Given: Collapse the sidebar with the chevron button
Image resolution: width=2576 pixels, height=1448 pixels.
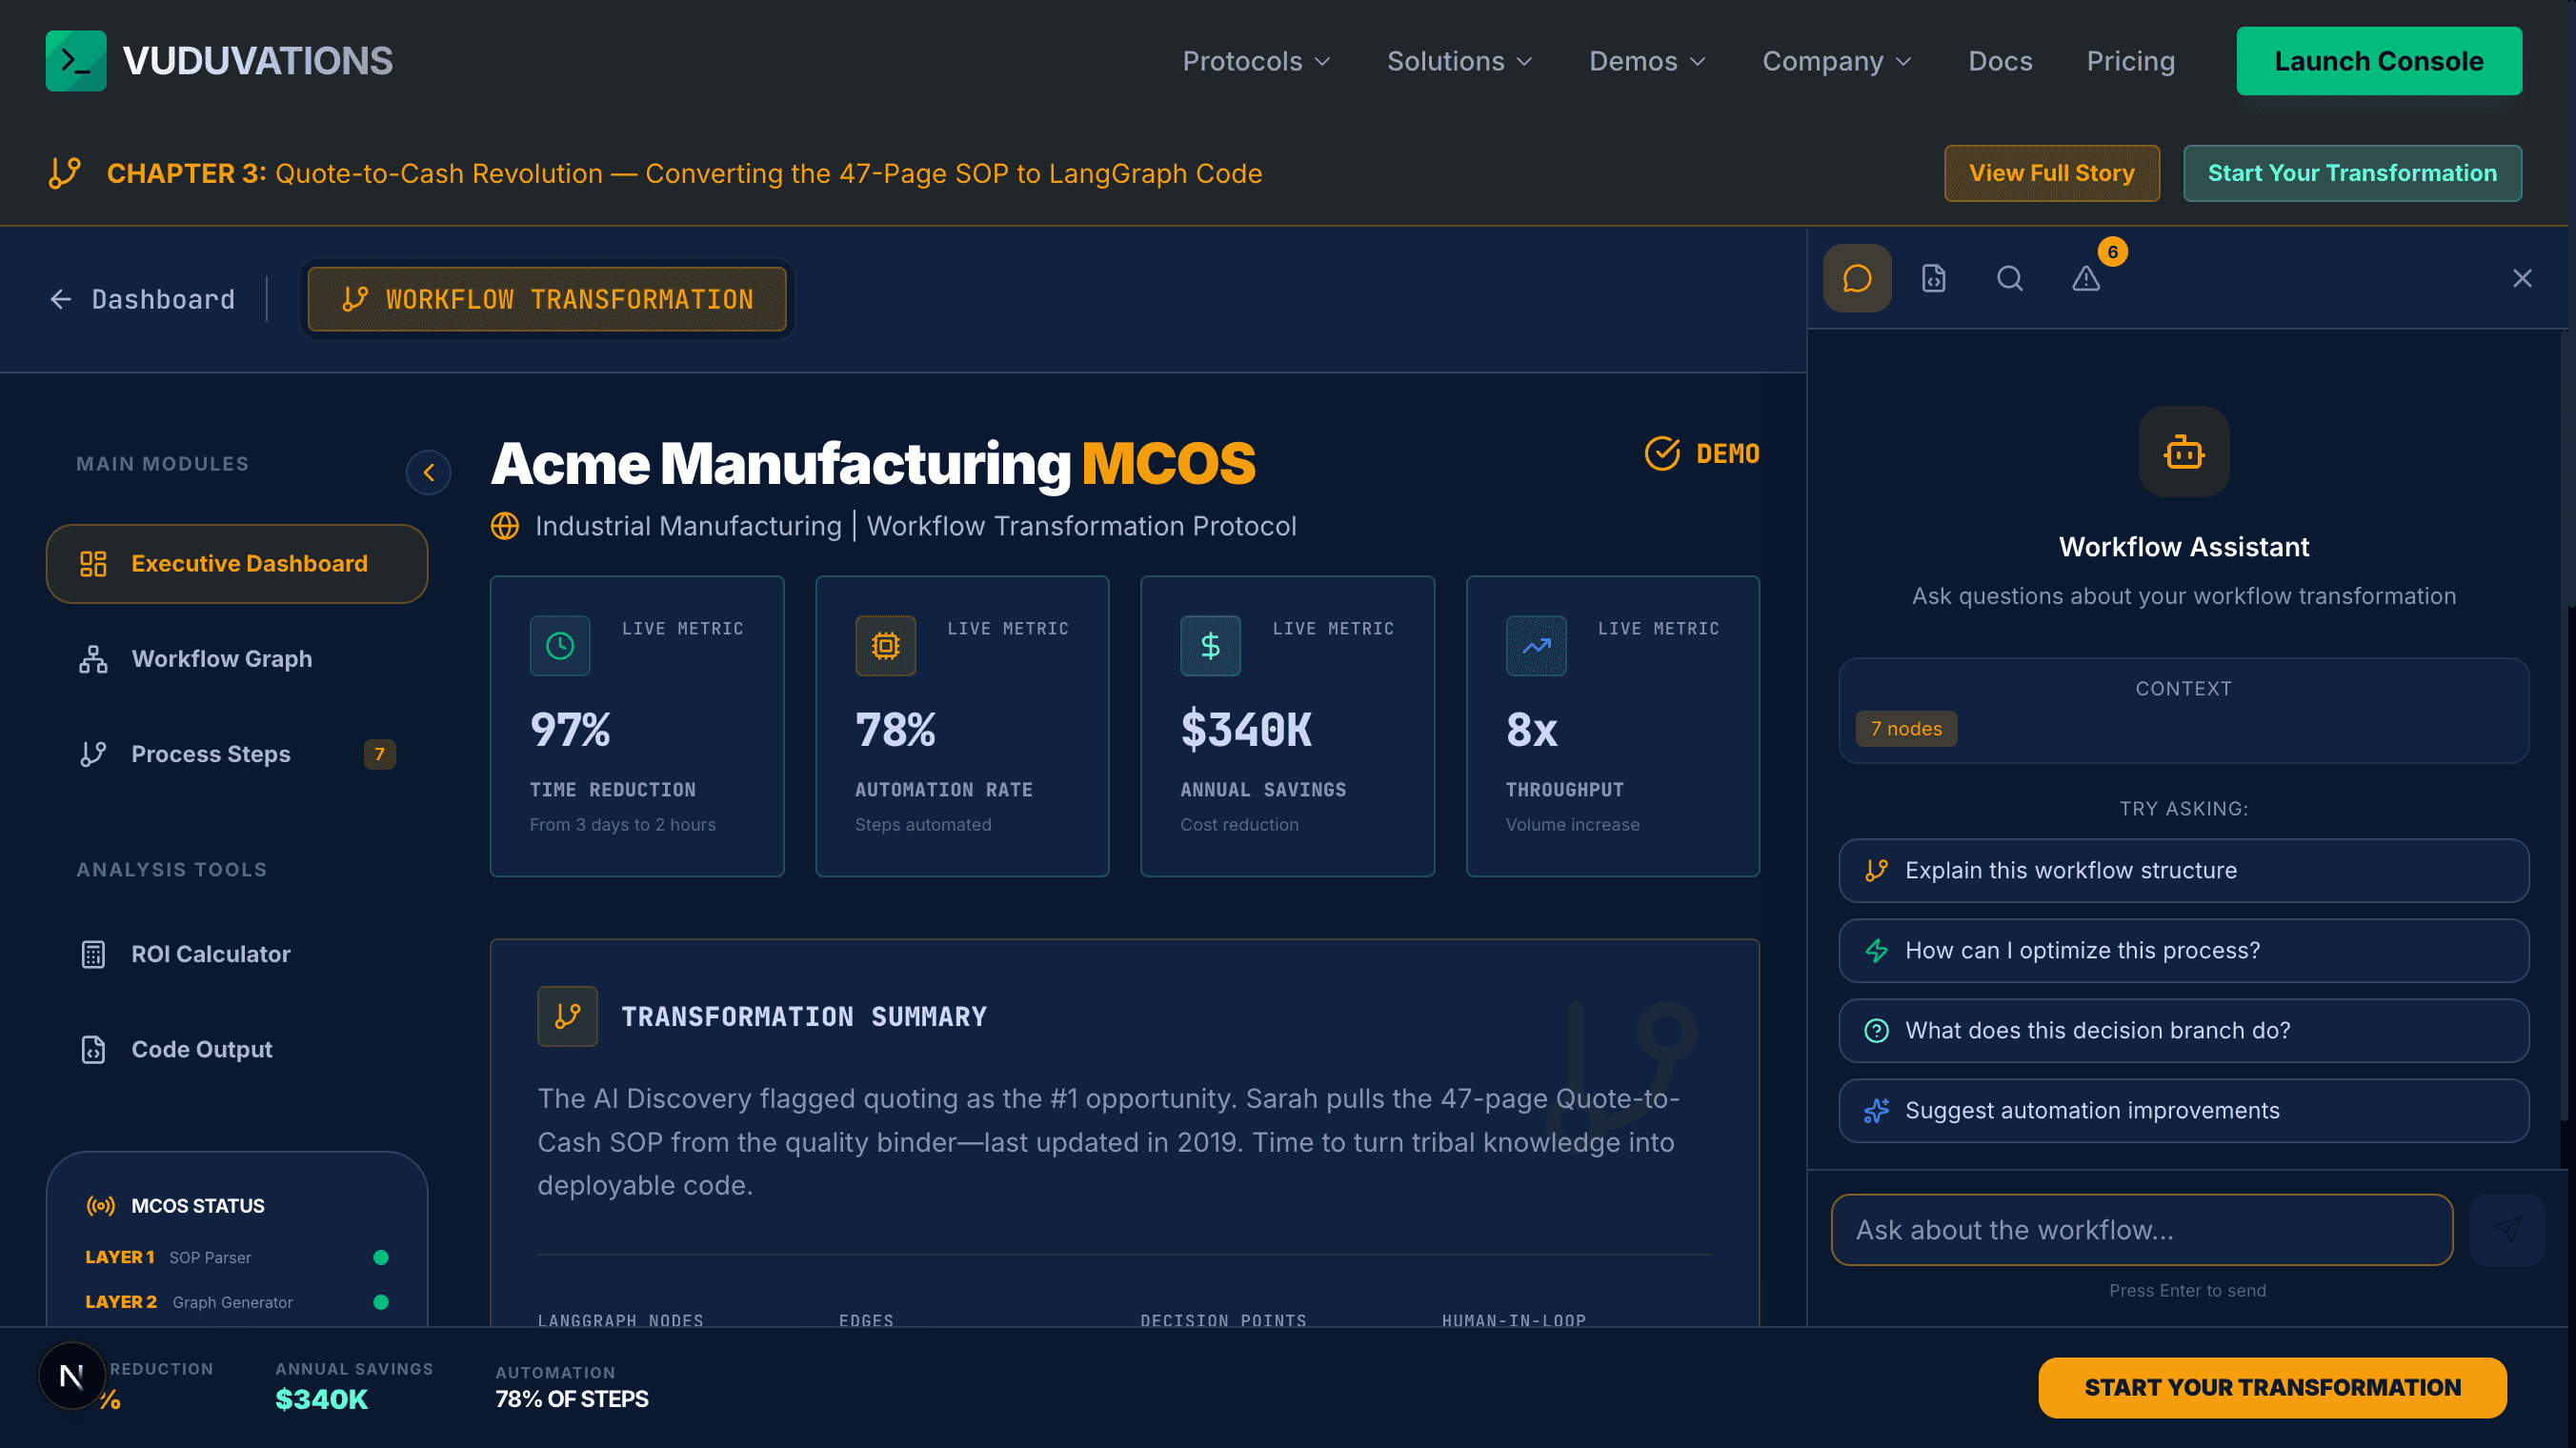Looking at the screenshot, I should [428, 472].
